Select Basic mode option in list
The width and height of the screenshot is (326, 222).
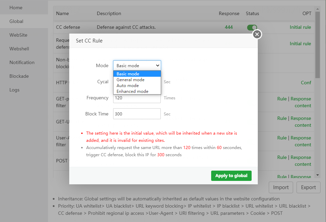tap(137, 74)
